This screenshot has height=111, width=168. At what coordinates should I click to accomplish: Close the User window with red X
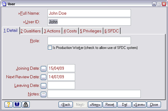[x=164, y=4]
